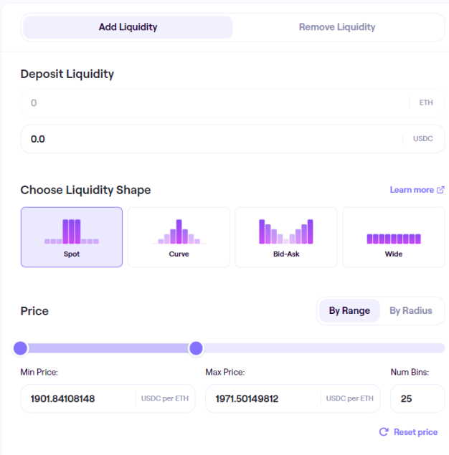449x455 pixels.
Task: Click the Reset price text link
Action: [x=415, y=432]
